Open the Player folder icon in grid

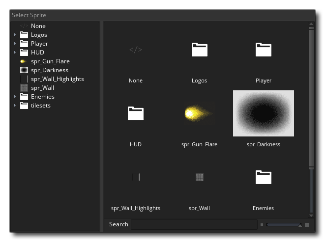[263, 50]
